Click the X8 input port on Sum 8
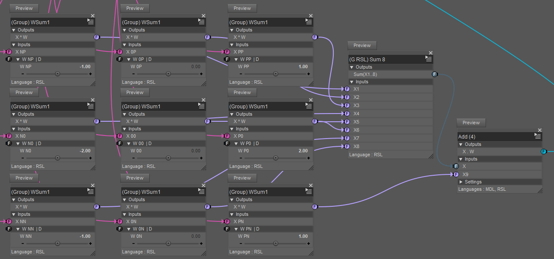 pyautogui.click(x=347, y=146)
